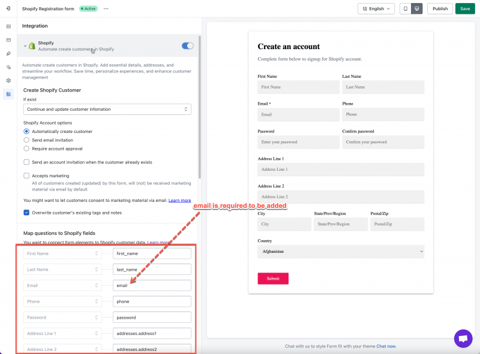Click the Publish button
Image resolution: width=480 pixels, height=354 pixels.
tap(440, 9)
